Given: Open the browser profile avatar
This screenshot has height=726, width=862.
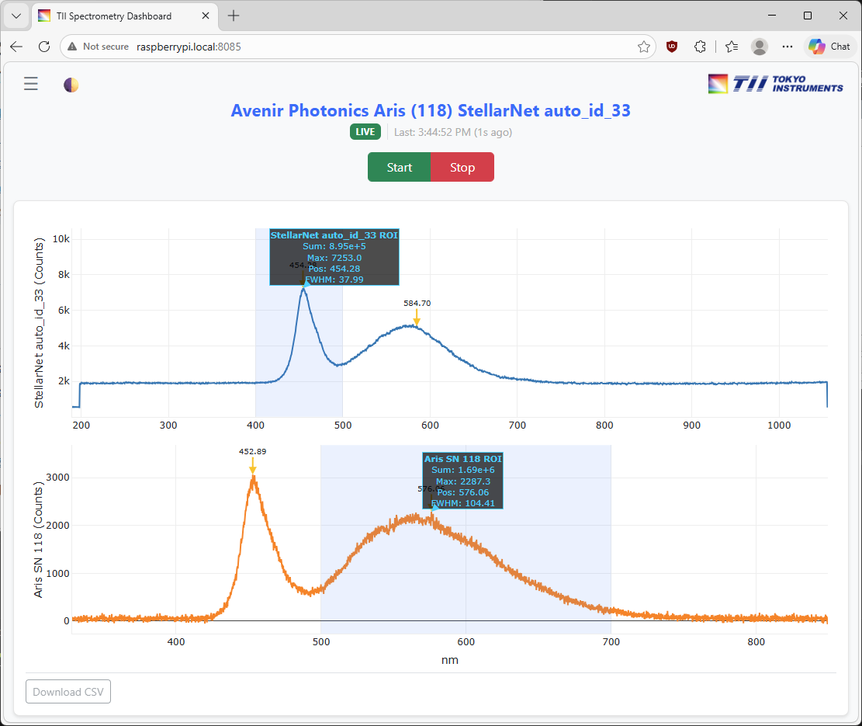Looking at the screenshot, I should [x=759, y=47].
